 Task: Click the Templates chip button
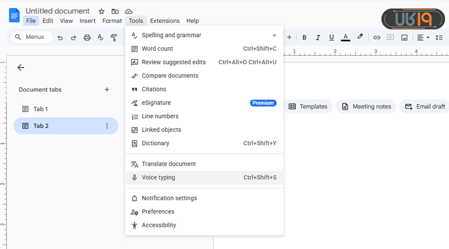click(308, 107)
